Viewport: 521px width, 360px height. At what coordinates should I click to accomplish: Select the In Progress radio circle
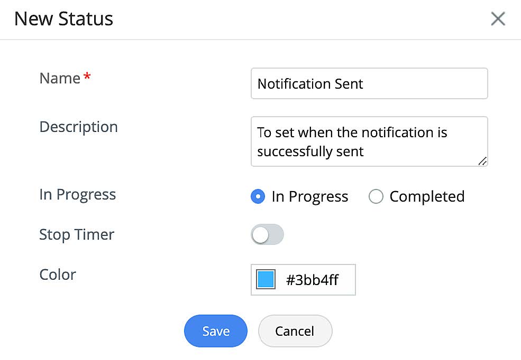(258, 197)
